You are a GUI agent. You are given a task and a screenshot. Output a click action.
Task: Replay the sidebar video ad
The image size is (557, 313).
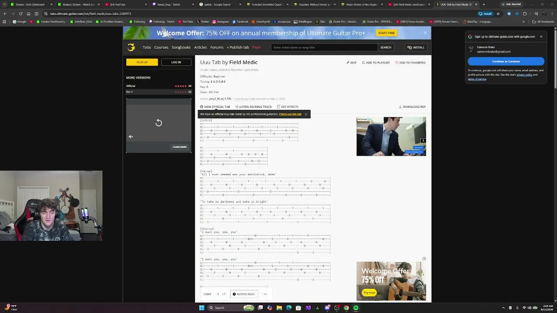pyautogui.click(x=159, y=123)
